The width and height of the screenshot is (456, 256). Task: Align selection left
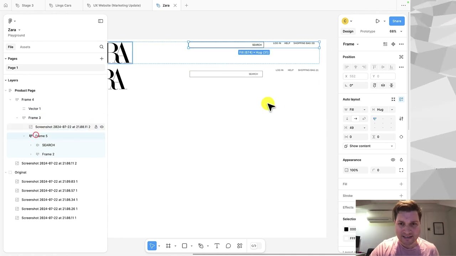[347, 67]
